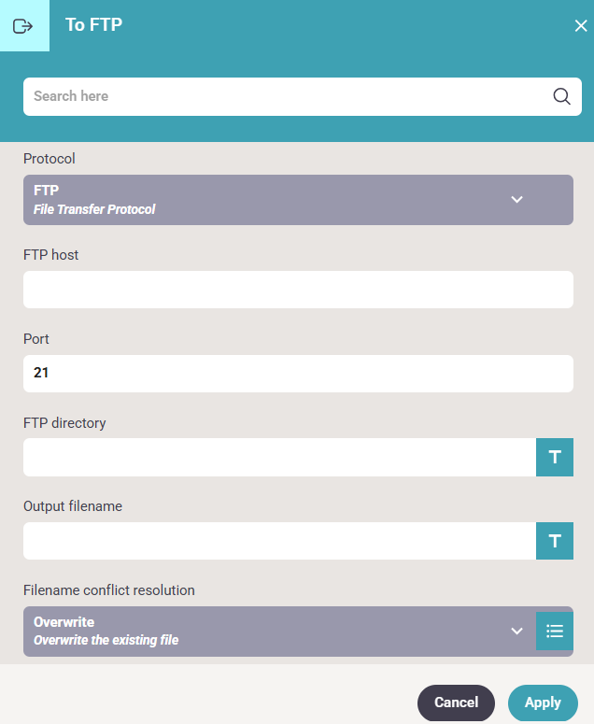Screen dimensions: 594x724
Task: Click into the Output filename text field
Action: pos(278,541)
